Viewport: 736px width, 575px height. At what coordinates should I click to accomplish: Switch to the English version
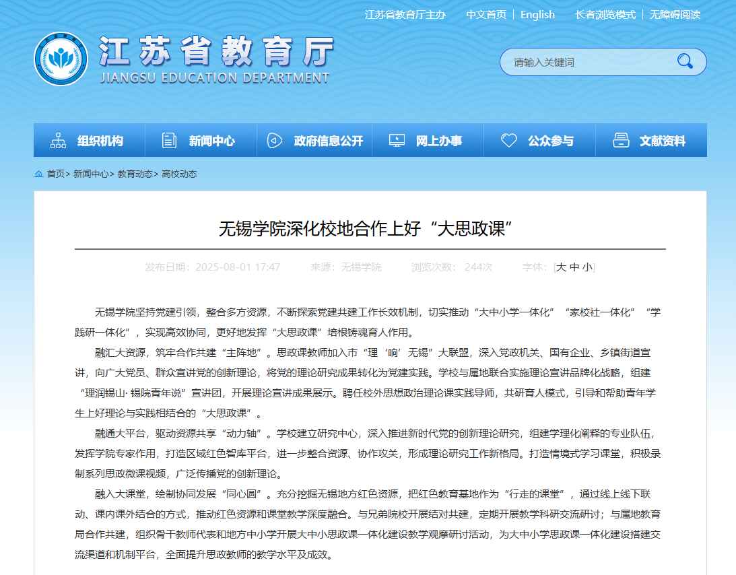coord(537,14)
